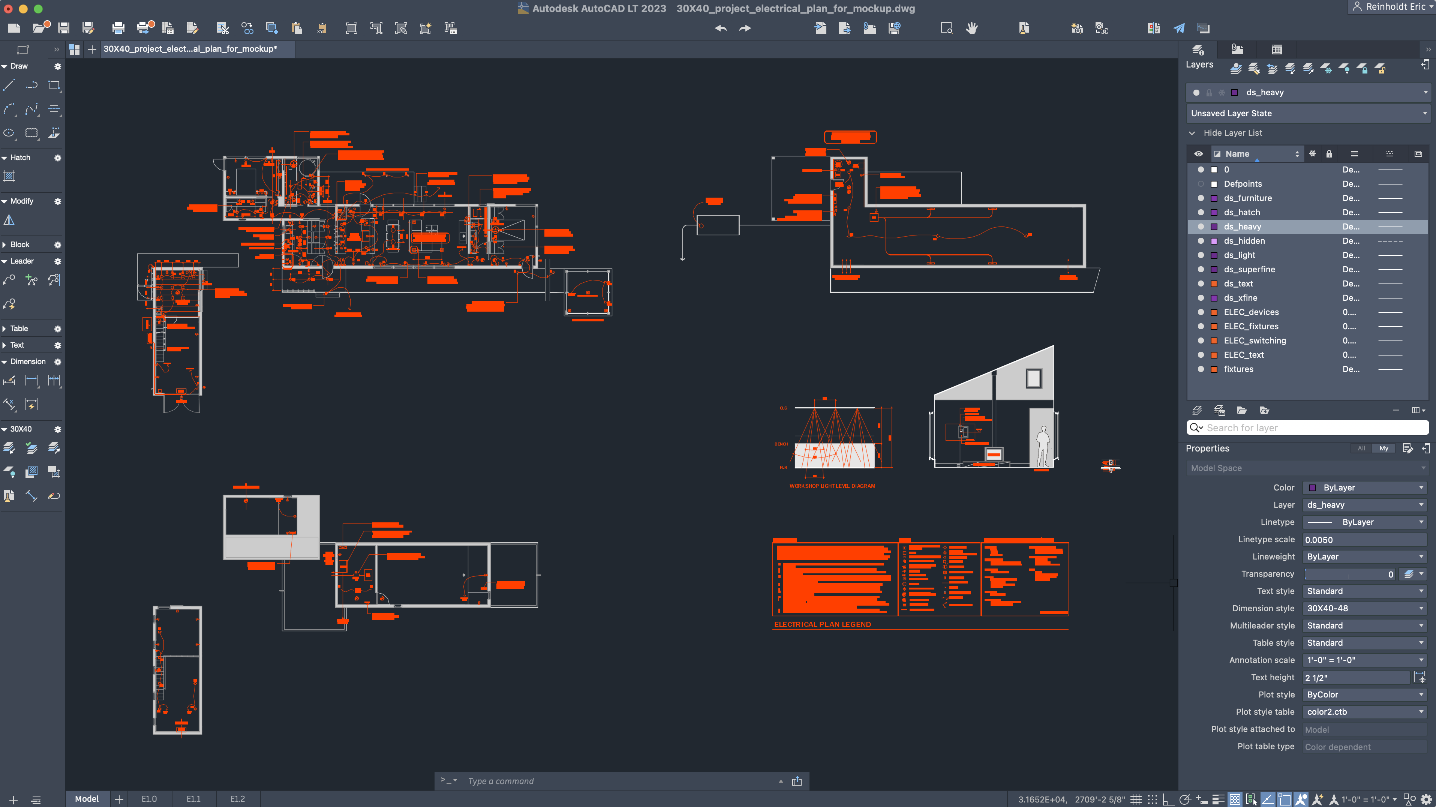Select the Hatch tool icon

[x=9, y=177]
